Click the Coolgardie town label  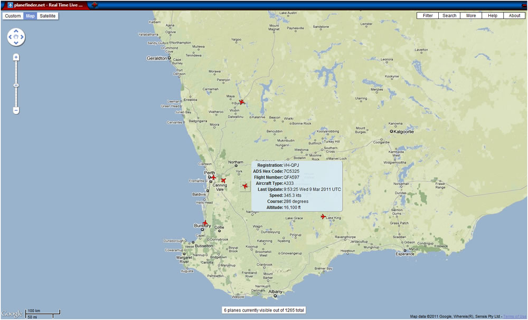pos(382,142)
